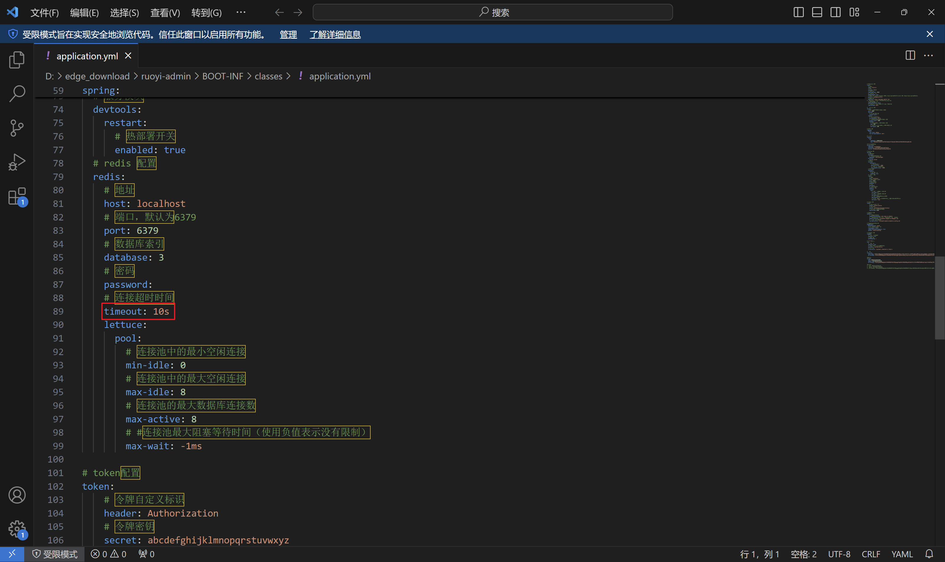Open the customize layout icon
945x562 pixels.
tap(854, 12)
